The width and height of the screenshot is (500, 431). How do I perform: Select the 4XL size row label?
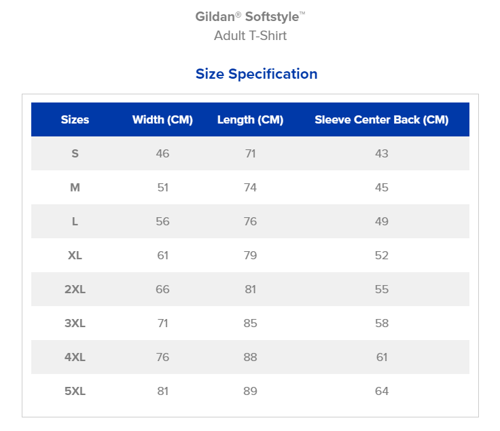pos(75,357)
